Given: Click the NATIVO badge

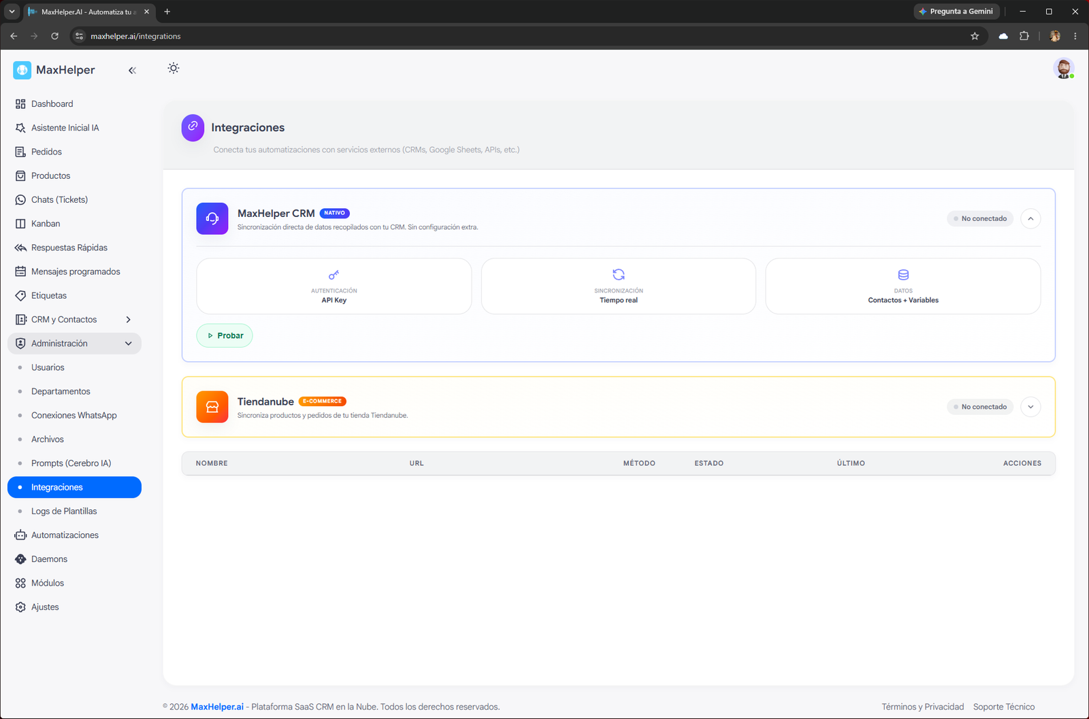Looking at the screenshot, I should pos(334,213).
